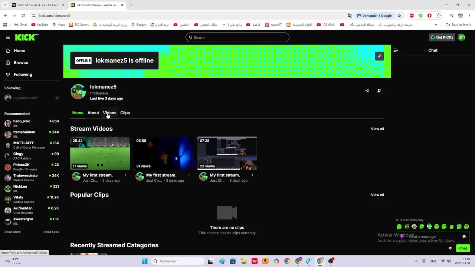
Task: View all Popular Clips
Action: point(377,195)
